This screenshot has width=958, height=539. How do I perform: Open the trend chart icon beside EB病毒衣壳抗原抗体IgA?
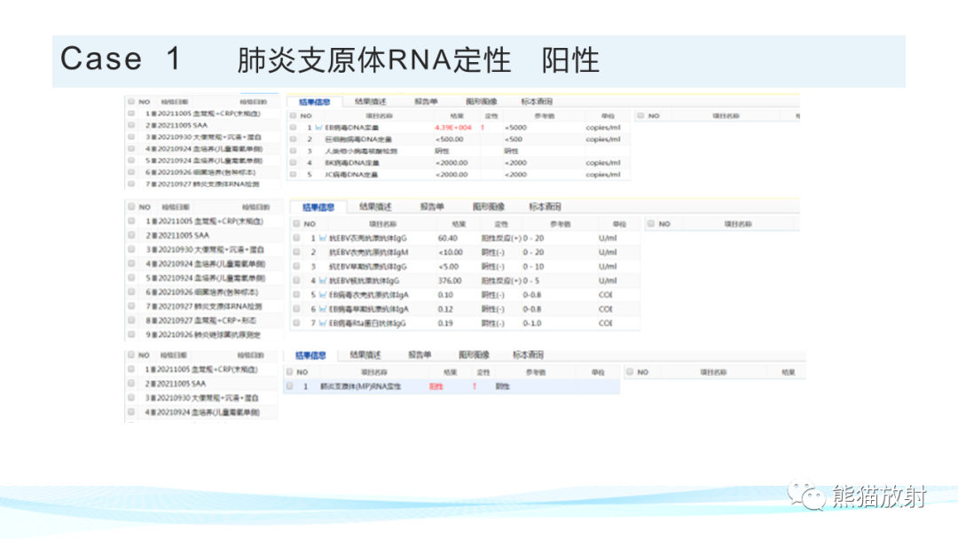(323, 295)
